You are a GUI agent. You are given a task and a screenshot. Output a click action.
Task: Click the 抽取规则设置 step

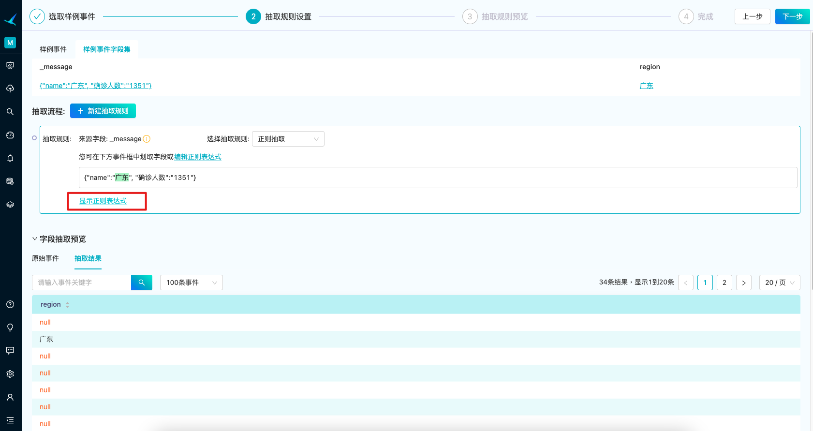[279, 16]
